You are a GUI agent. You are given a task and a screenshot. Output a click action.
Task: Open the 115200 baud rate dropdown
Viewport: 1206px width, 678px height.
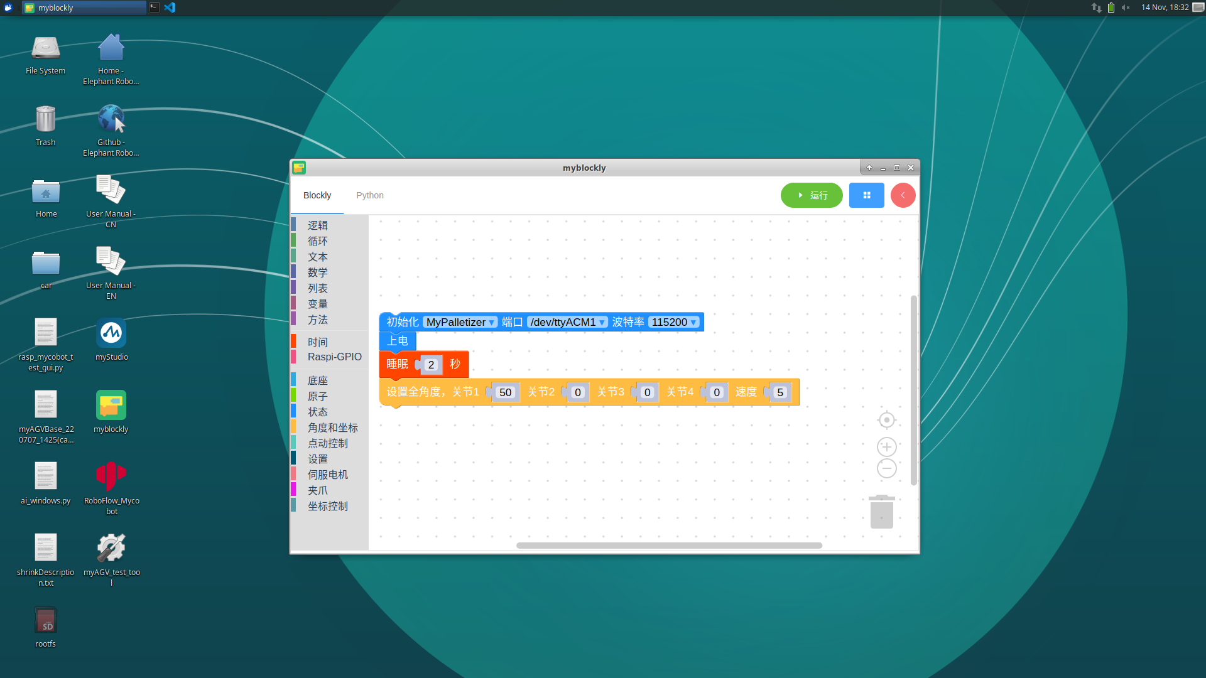[x=674, y=322]
